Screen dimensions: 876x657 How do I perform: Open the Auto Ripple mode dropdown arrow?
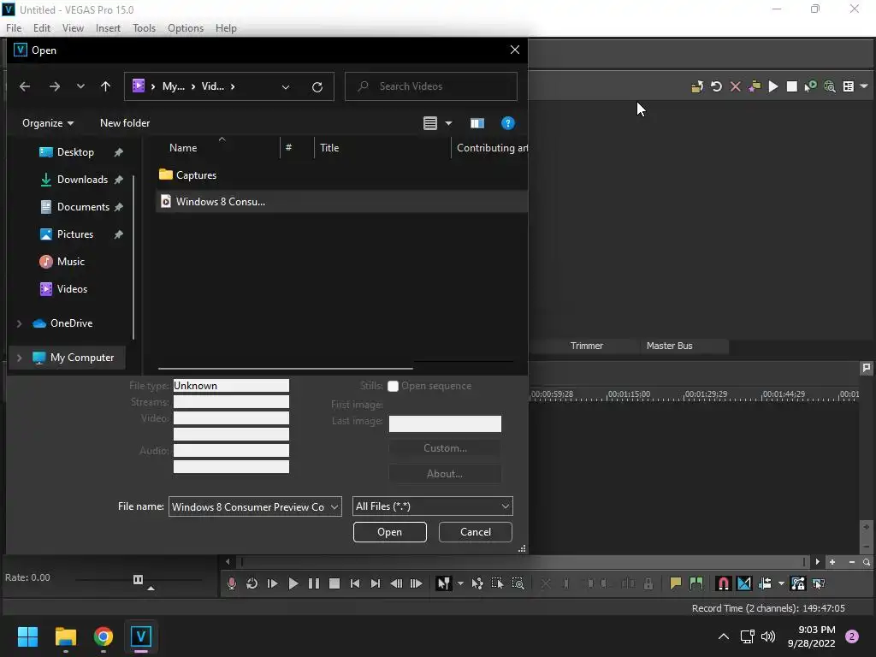781,583
